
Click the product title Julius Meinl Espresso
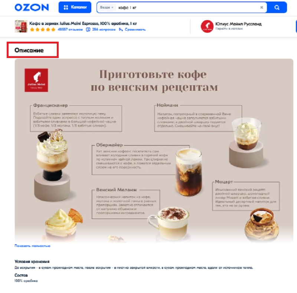[83, 23]
